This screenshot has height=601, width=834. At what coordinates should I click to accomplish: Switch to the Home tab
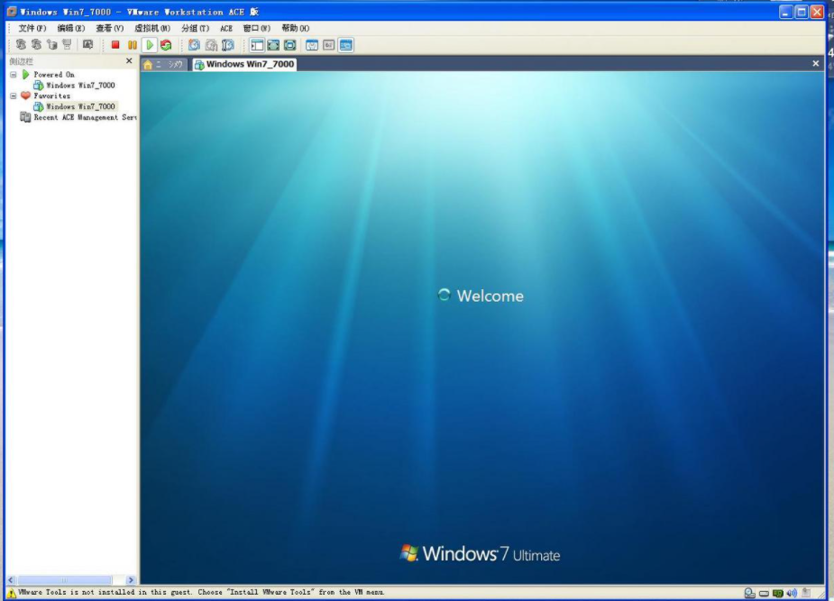[164, 64]
